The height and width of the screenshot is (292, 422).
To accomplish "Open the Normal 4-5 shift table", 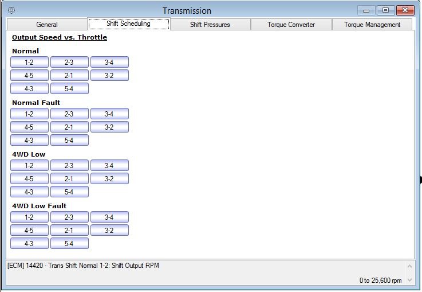I will click(29, 76).
